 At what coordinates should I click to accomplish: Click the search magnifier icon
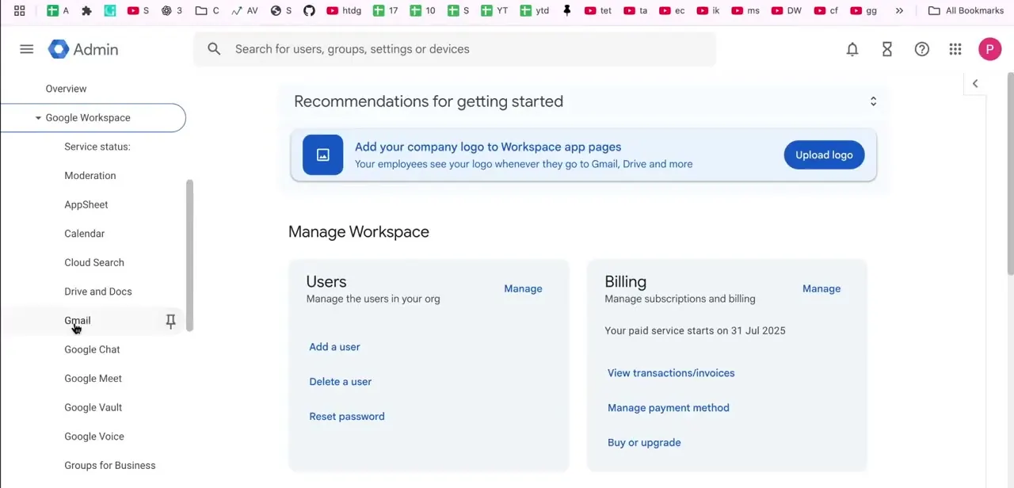(214, 49)
